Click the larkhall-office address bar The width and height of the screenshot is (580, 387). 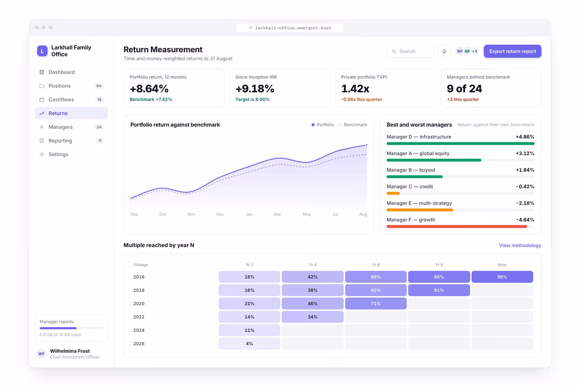(290, 28)
